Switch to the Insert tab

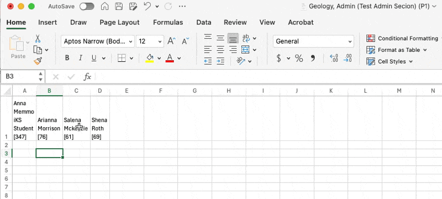pyautogui.click(x=48, y=23)
